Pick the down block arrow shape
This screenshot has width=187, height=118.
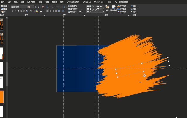pos(101,9)
